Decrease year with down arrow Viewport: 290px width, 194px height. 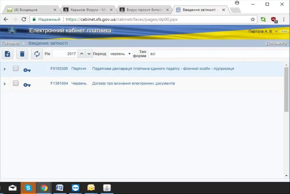(89, 54)
